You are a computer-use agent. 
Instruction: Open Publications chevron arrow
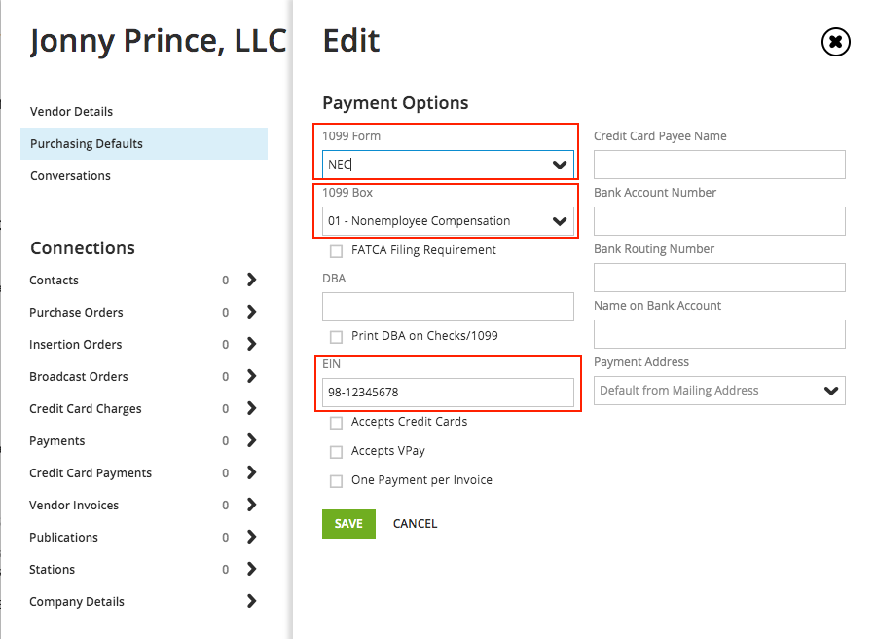(x=251, y=538)
